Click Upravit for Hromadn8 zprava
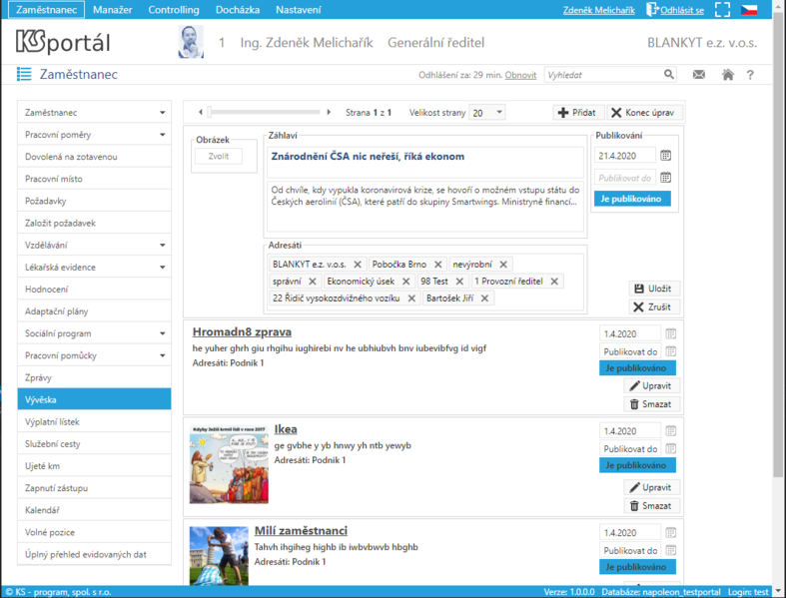 pos(651,385)
